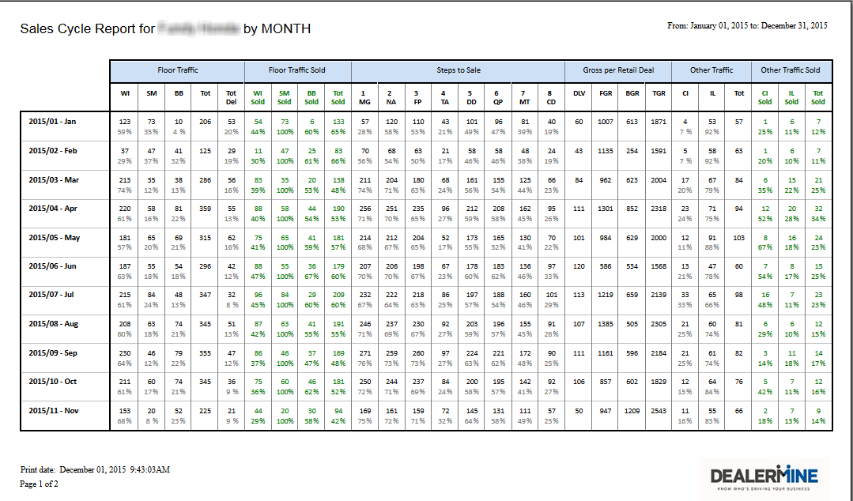The width and height of the screenshot is (853, 501).
Task: Click the DealerMine logo
Action: (x=764, y=477)
